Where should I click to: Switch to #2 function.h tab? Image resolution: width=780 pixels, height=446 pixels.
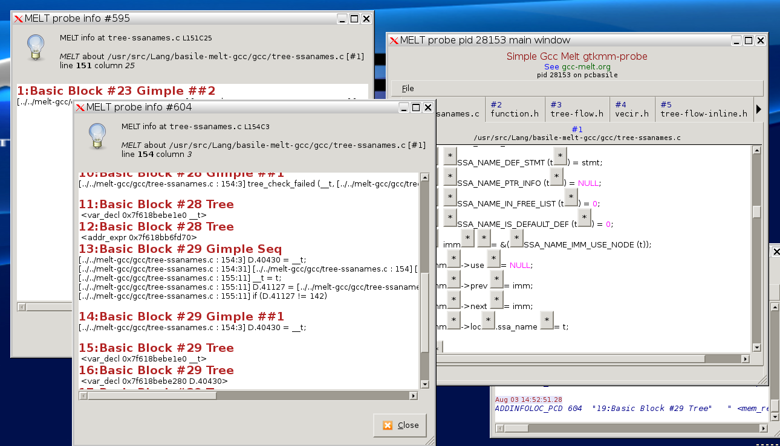click(x=514, y=109)
